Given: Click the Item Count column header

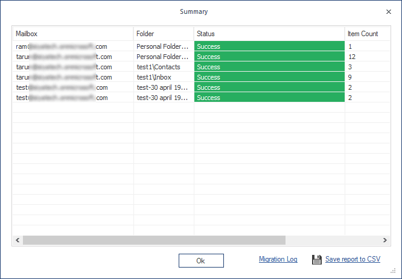Looking at the screenshot, I should [367, 34].
